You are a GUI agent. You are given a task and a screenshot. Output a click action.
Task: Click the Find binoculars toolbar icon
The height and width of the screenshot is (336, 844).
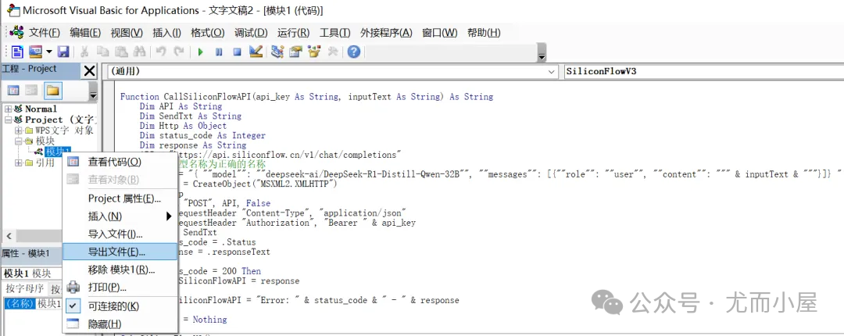pos(139,52)
